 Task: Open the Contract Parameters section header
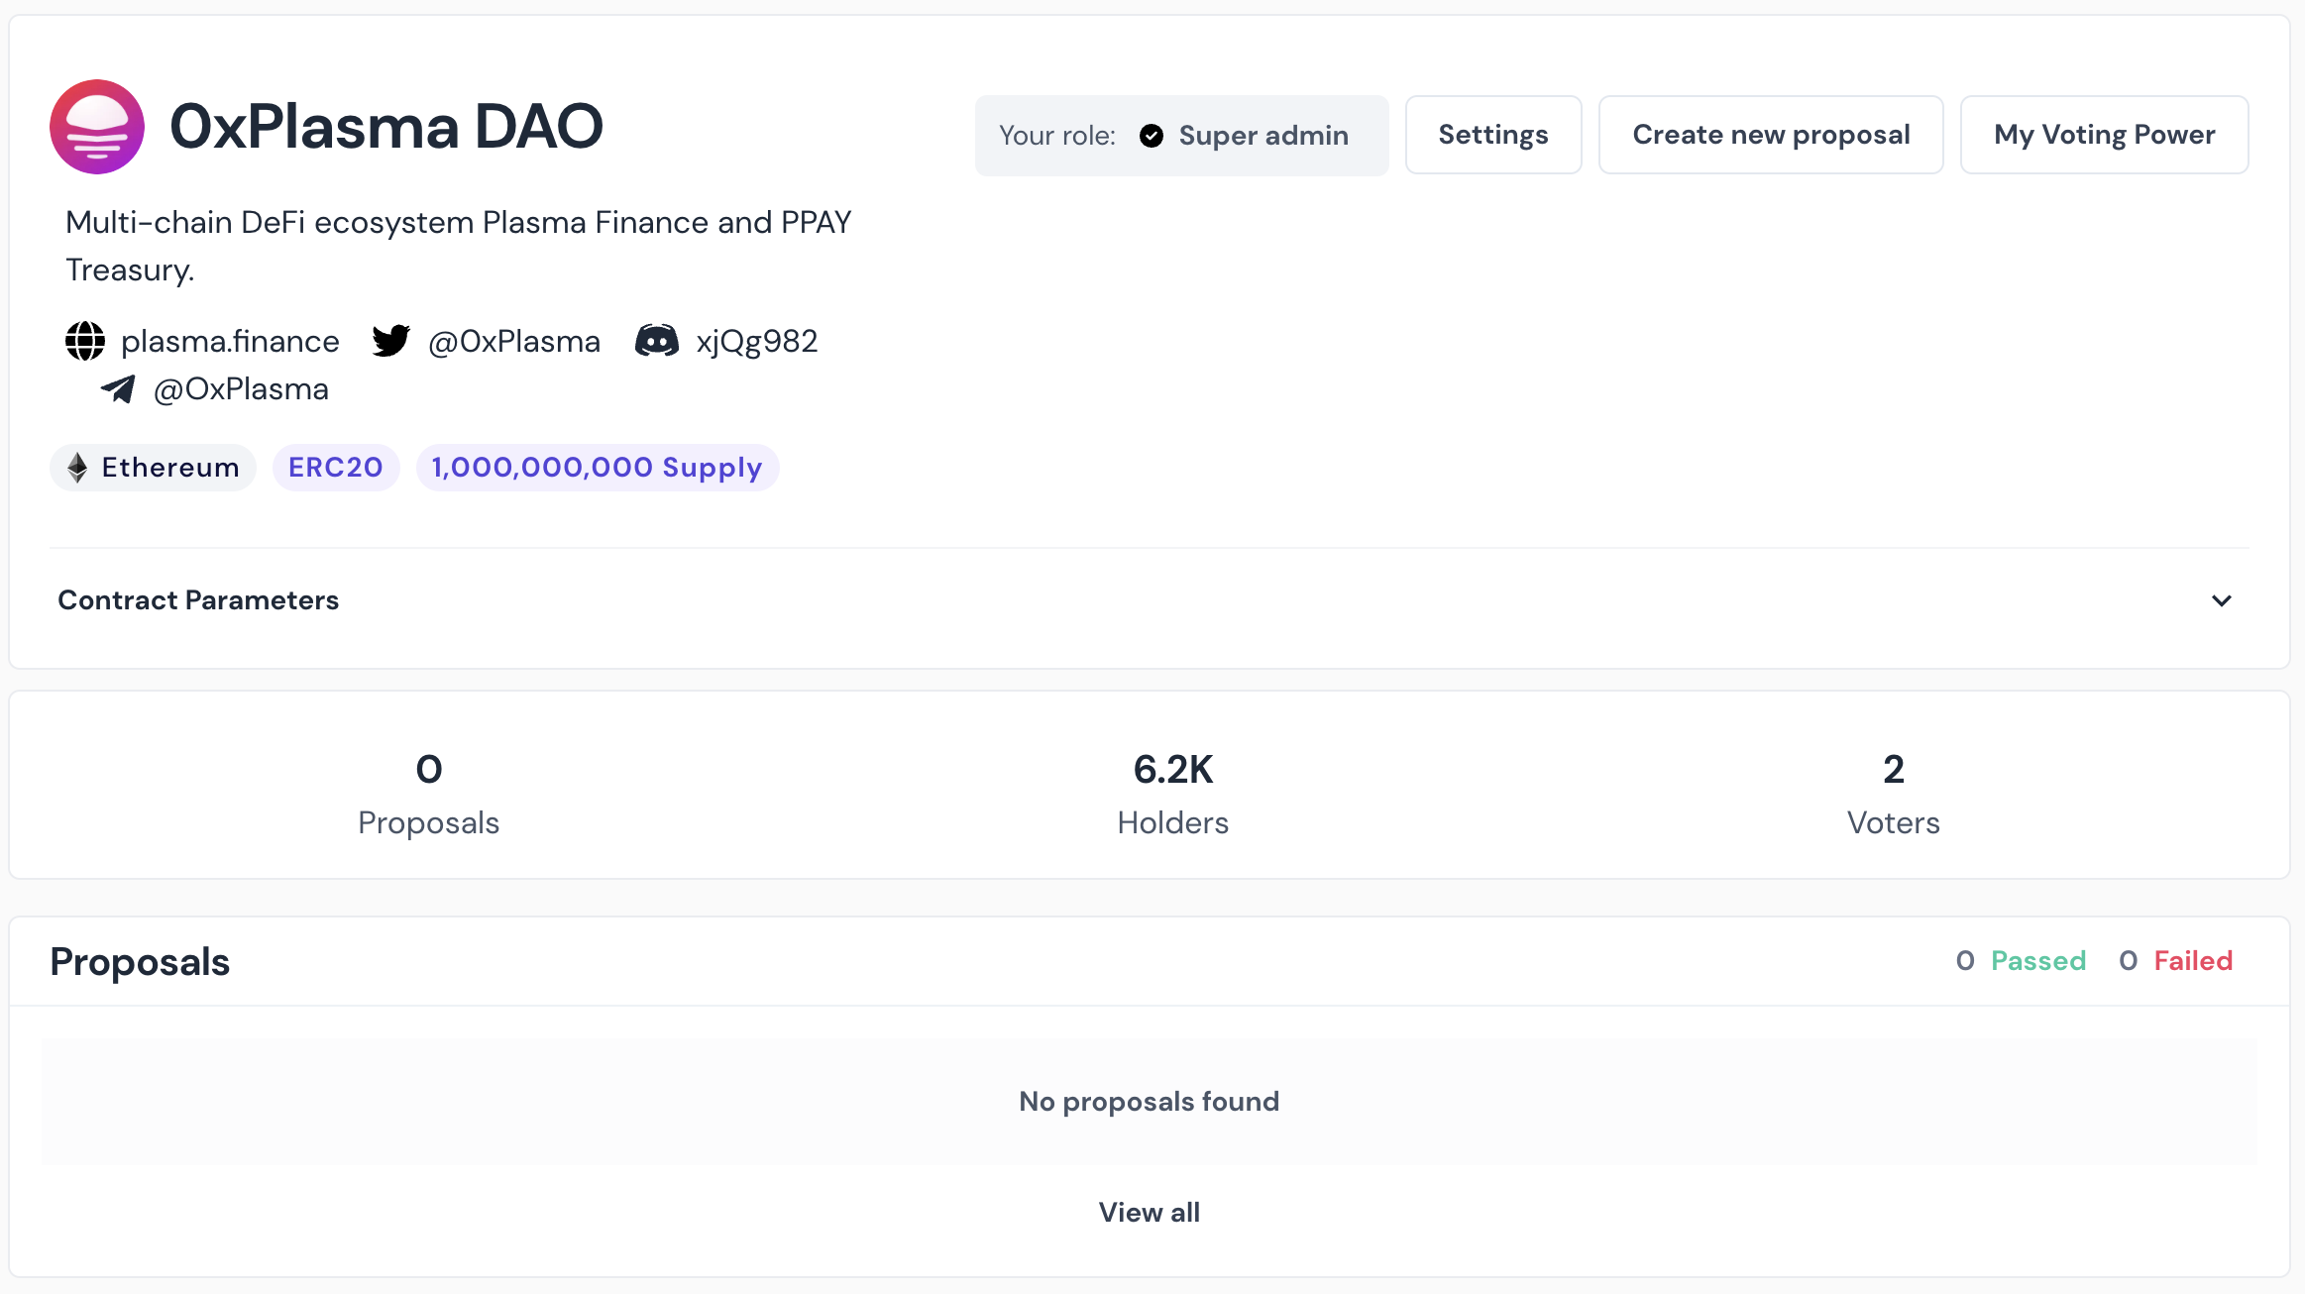[x=198, y=600]
